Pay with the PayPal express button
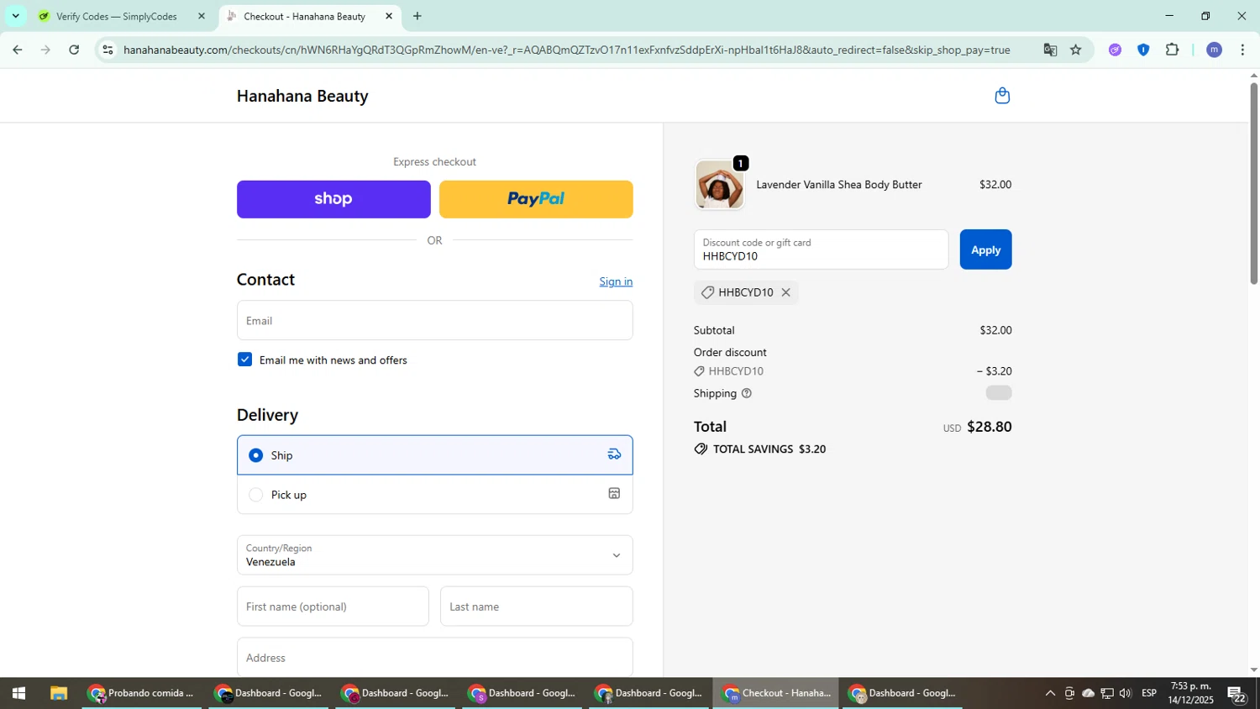Viewport: 1260px width, 709px height. (536, 199)
